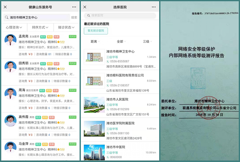Select doctor name 高传霞
The image size is (240, 162).
click(24, 117)
